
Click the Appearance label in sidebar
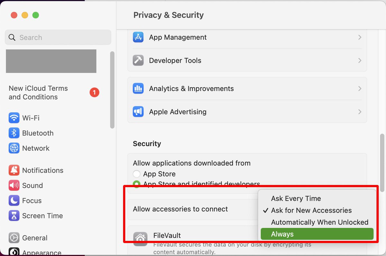[x=41, y=252]
